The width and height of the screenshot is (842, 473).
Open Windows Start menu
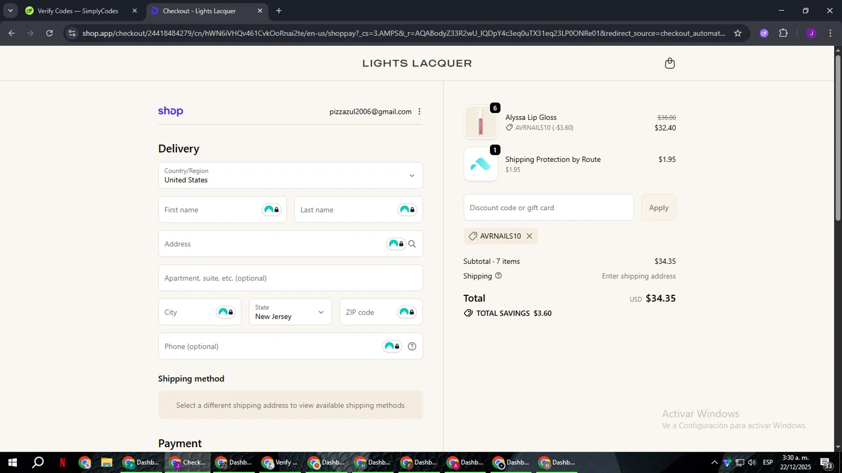(12, 462)
